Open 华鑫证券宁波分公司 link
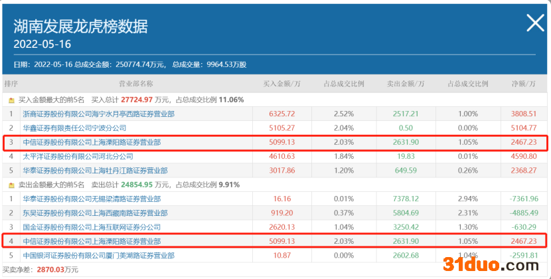Image resolution: width=551 pixels, height=279 pixels. click(x=74, y=128)
